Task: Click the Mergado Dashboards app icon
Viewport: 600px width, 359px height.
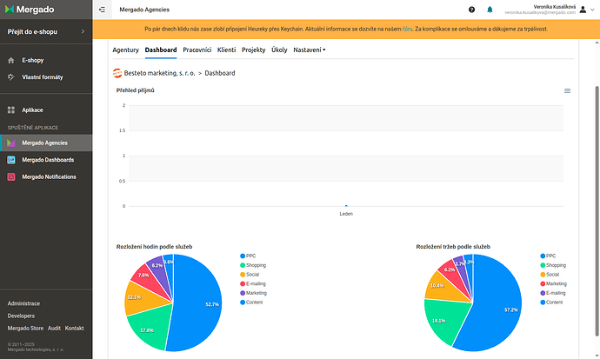Action: [11, 160]
